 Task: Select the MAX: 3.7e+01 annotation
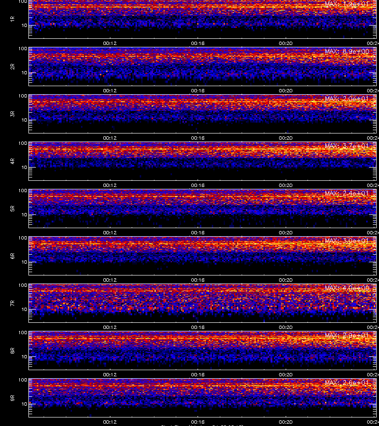(347, 146)
